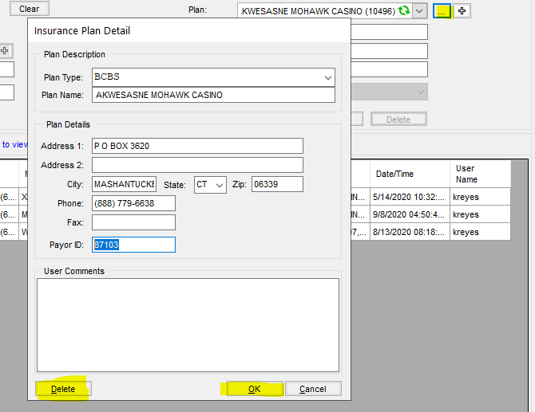Click the Payor ID field
The image size is (535, 412).
point(134,245)
